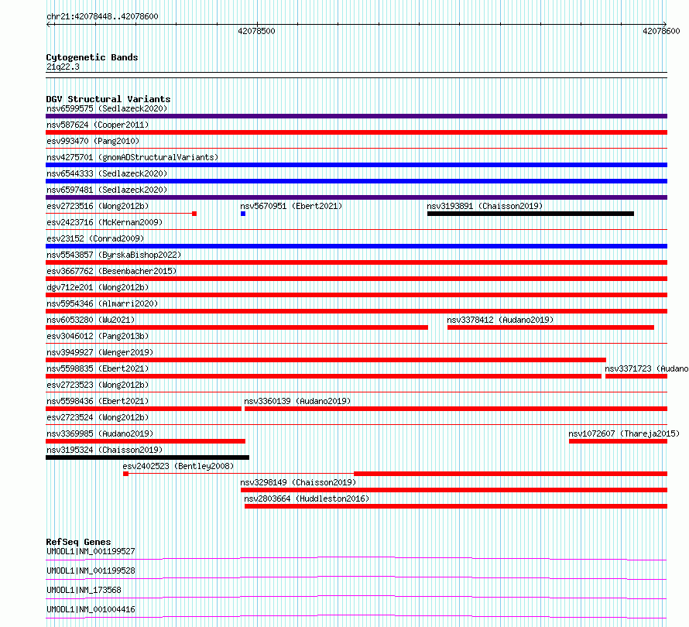Click the small red esv2402523 start marker
Viewport: 689px width, 627px height.
coord(125,474)
